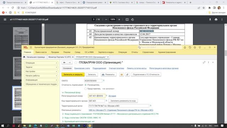The image size is (227, 128).
Task: Open the 1C favorites star in title bar
Action: point(195,47)
